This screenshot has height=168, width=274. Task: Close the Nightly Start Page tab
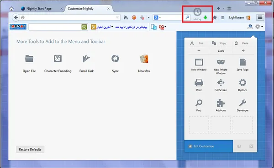[61, 9]
